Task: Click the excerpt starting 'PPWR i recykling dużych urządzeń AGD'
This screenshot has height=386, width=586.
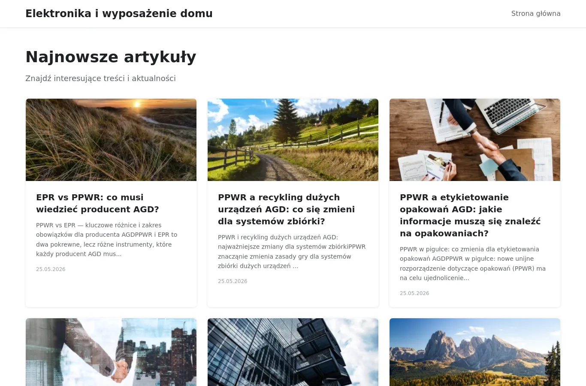Action: pyautogui.click(x=292, y=252)
